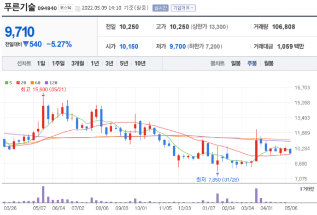Select the 3개월 line chart tab
This screenshot has width=317, height=215.
point(78,63)
